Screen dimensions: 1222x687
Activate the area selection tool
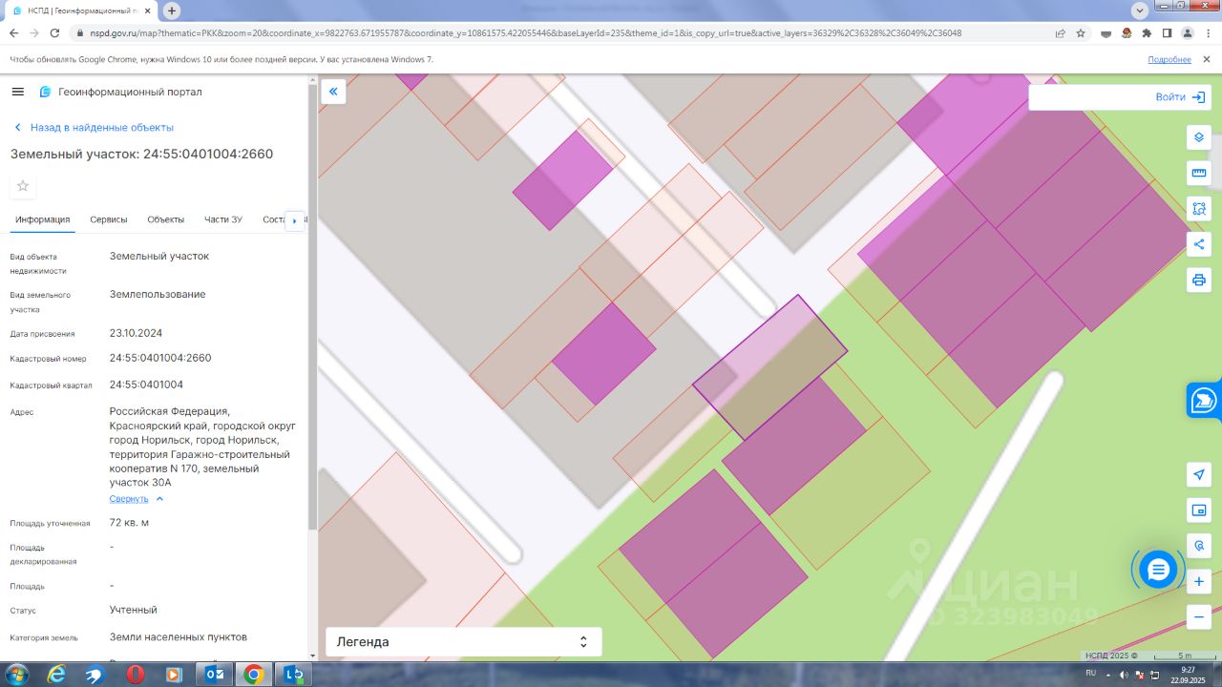point(1198,208)
